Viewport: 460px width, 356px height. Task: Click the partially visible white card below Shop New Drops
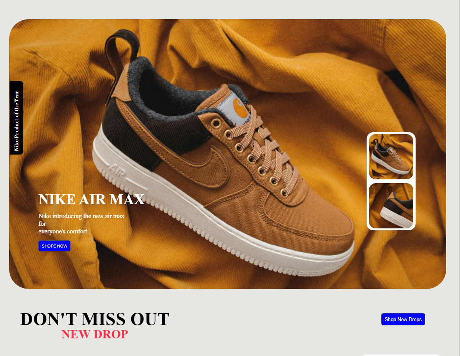(401, 355)
